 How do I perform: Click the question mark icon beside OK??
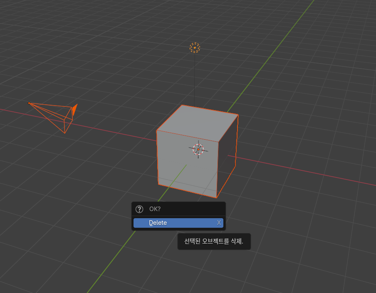(x=139, y=209)
